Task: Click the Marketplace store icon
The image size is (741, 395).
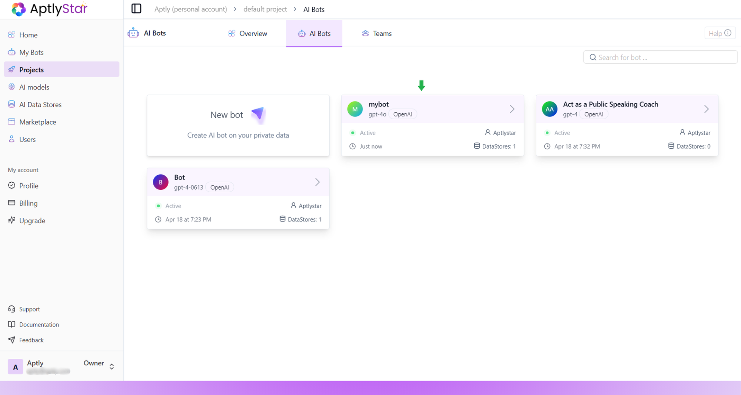Action: tap(11, 122)
